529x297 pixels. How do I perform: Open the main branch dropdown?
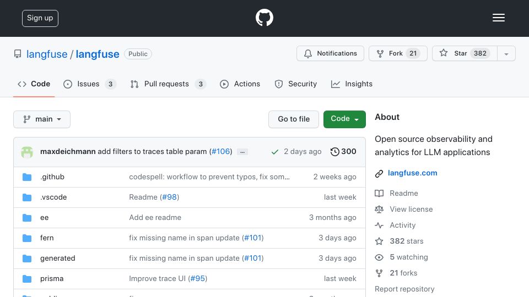[x=42, y=119]
